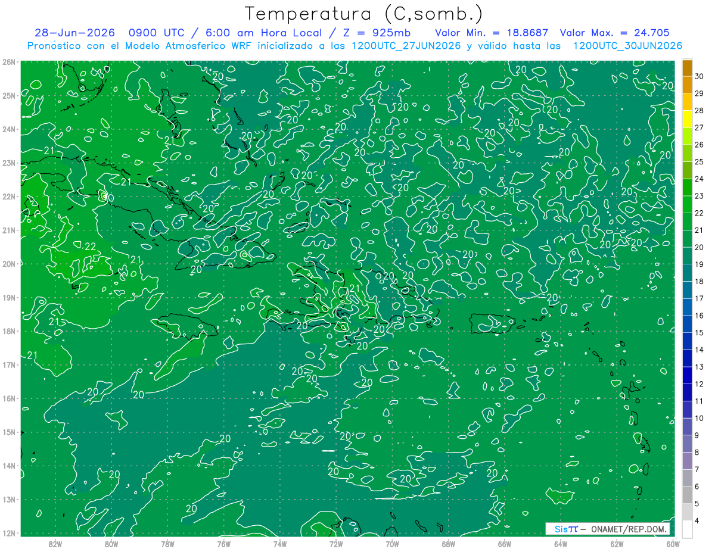Screen dimensions: 715x552
Task: Click the SisTT ONAMET/REP.DOM. logo box
Action: pos(607,529)
